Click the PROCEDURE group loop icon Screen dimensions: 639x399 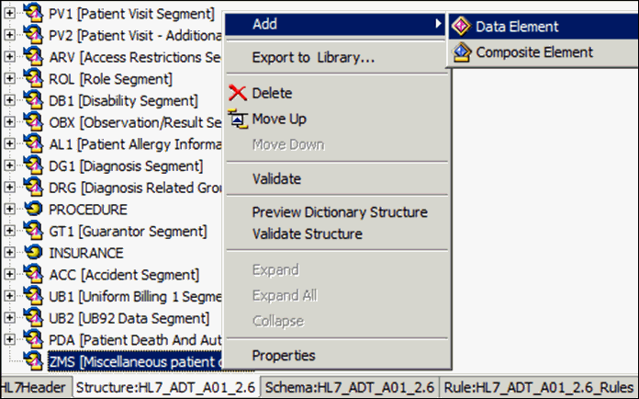tap(33, 210)
